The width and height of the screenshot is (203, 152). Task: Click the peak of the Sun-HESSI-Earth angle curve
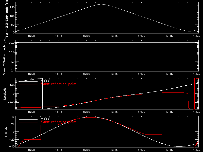(101, 4)
